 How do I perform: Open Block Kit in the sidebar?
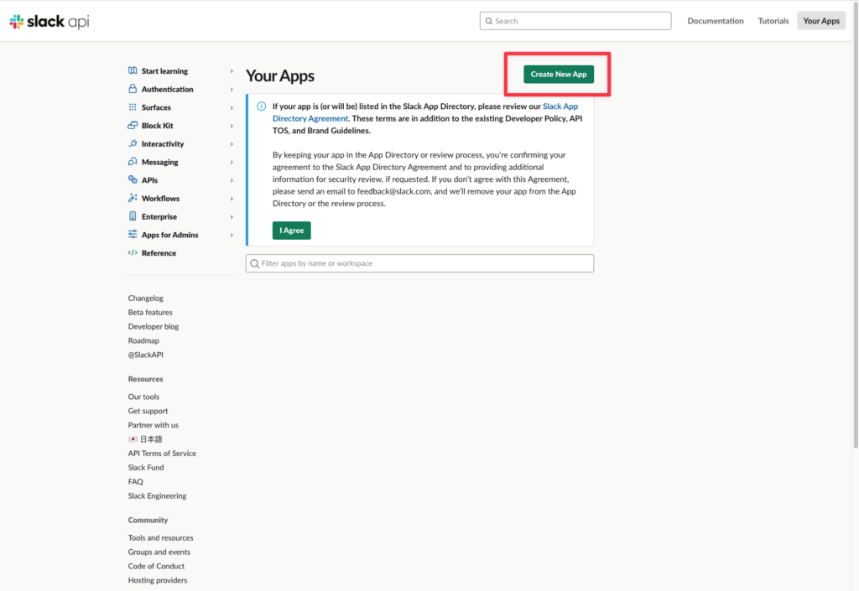(x=157, y=126)
